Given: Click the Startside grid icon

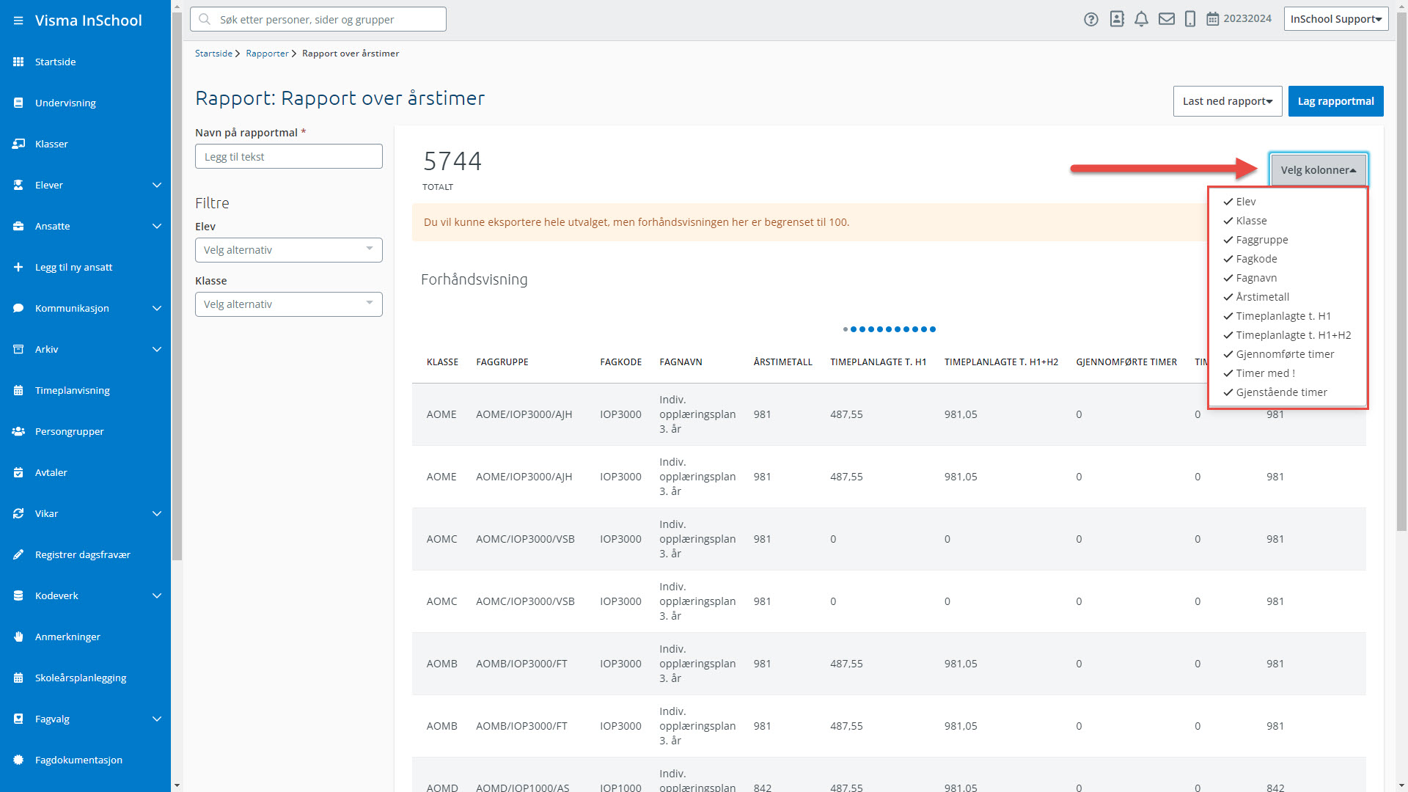Looking at the screenshot, I should 18,62.
